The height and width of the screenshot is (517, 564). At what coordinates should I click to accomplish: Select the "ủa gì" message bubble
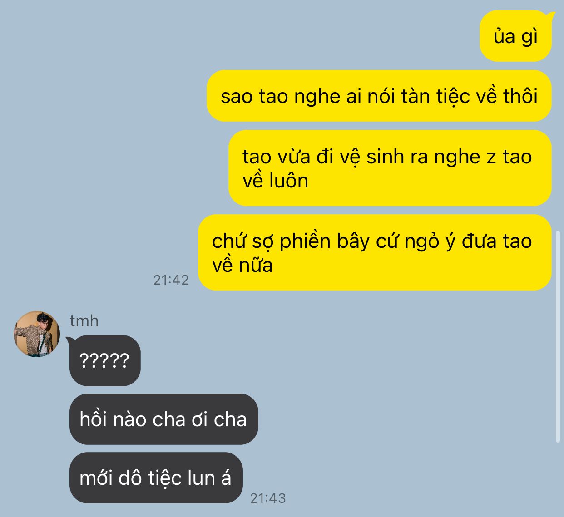(x=515, y=36)
